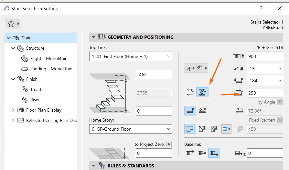Click the help question mark button
The height and width of the screenshot is (170, 289).
(x=261, y=8)
